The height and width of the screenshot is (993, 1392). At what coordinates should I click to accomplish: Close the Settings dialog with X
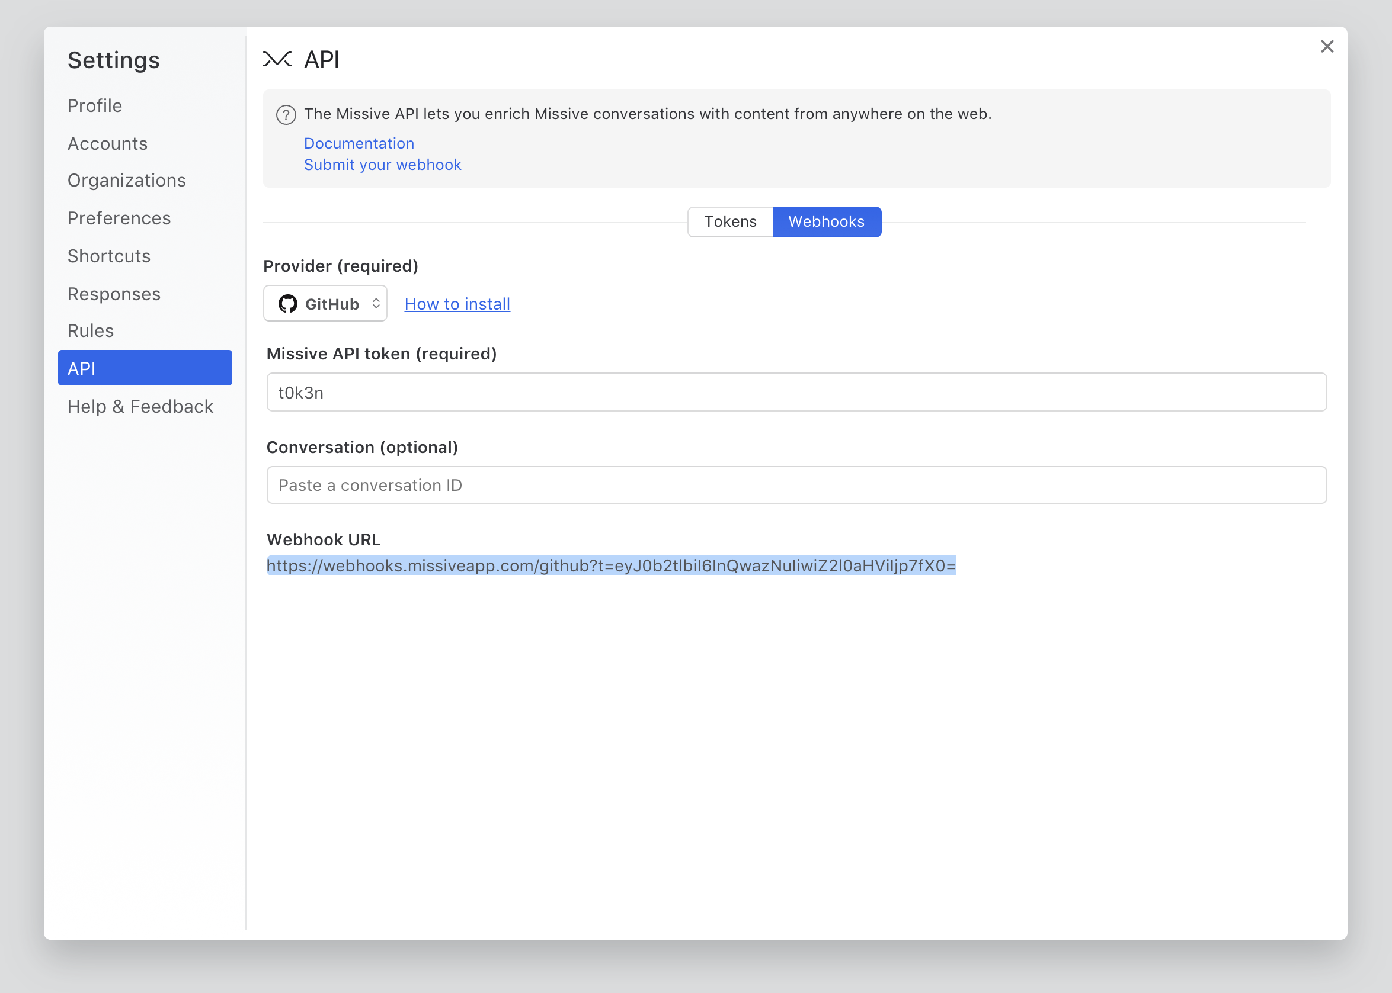click(x=1327, y=46)
